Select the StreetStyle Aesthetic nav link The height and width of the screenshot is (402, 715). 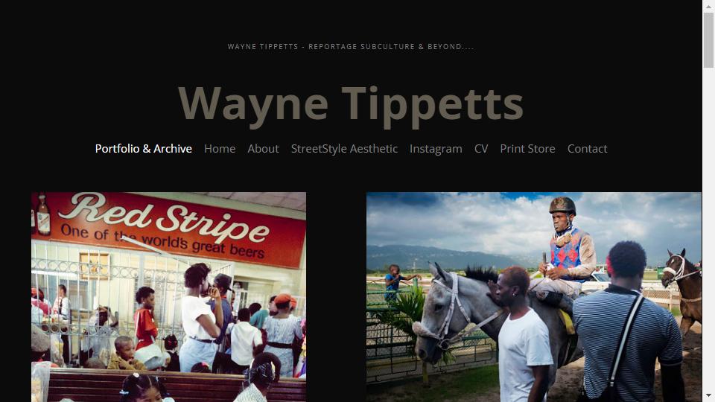click(344, 149)
